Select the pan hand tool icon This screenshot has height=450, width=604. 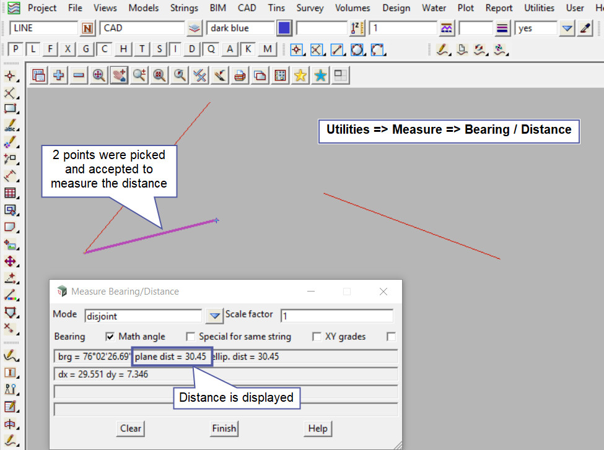(x=119, y=75)
